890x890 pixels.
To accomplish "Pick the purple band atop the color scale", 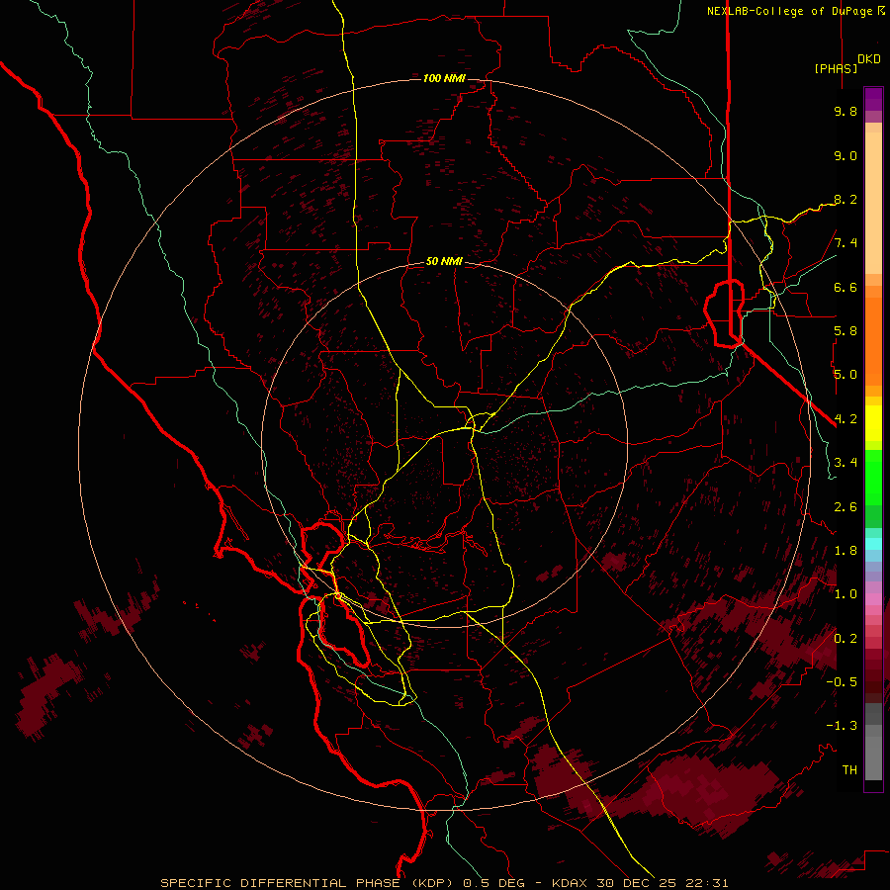I will [873, 99].
